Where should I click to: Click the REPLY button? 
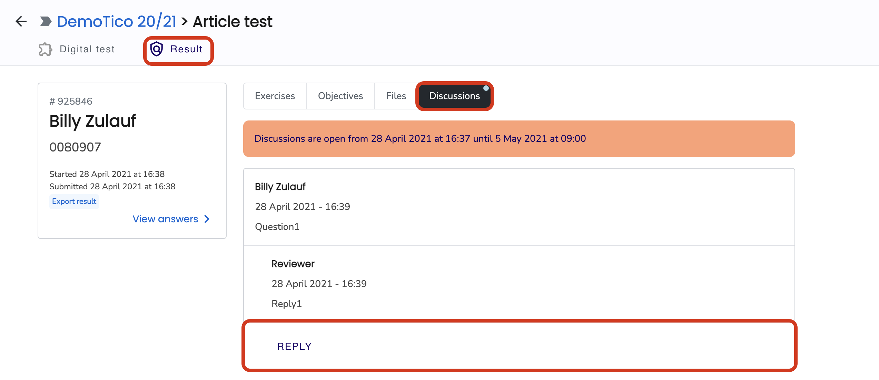(294, 346)
